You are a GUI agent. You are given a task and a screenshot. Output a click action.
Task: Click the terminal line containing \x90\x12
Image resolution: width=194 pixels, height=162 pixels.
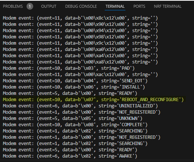pyautogui.click(x=80, y=24)
